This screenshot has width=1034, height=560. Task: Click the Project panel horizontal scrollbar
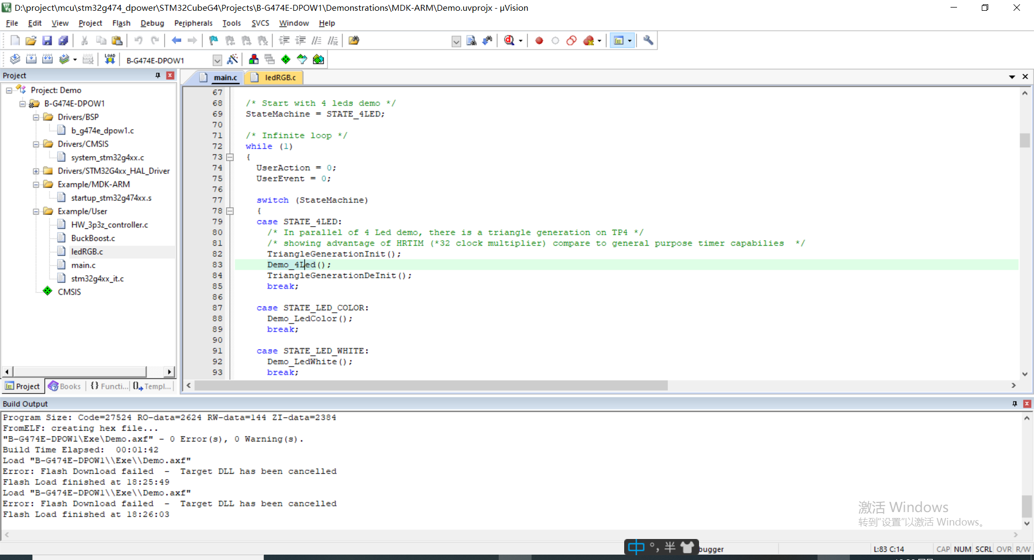coord(80,372)
